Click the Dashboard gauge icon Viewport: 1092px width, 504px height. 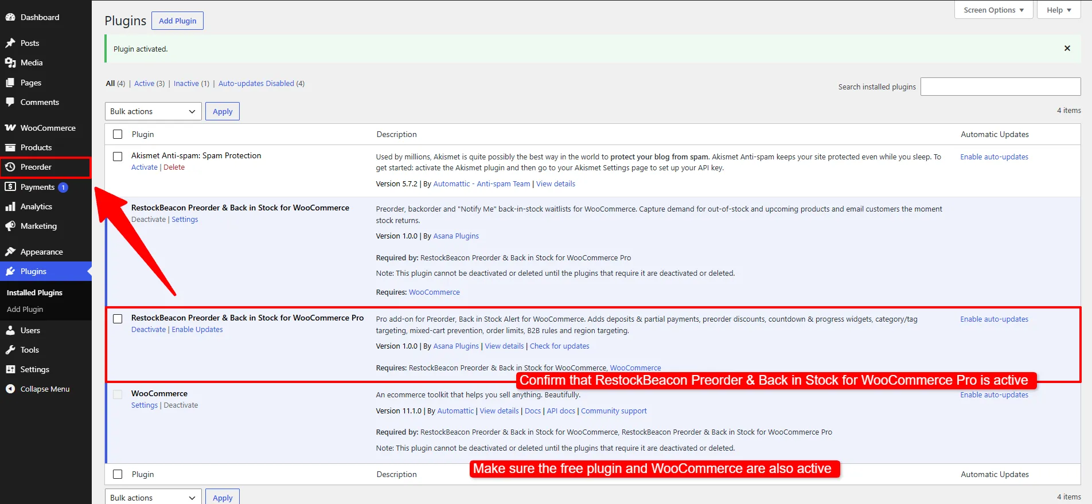click(x=10, y=17)
